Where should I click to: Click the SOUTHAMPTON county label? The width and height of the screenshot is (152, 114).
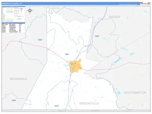tap(135, 92)
